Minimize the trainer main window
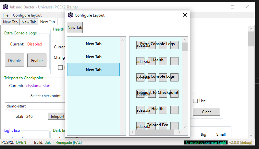The width and height of the screenshot is (259, 149). tap(218, 7)
